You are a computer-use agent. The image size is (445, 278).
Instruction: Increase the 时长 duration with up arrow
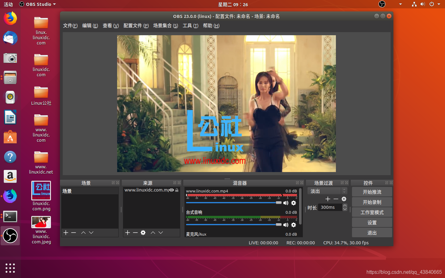pos(345,205)
